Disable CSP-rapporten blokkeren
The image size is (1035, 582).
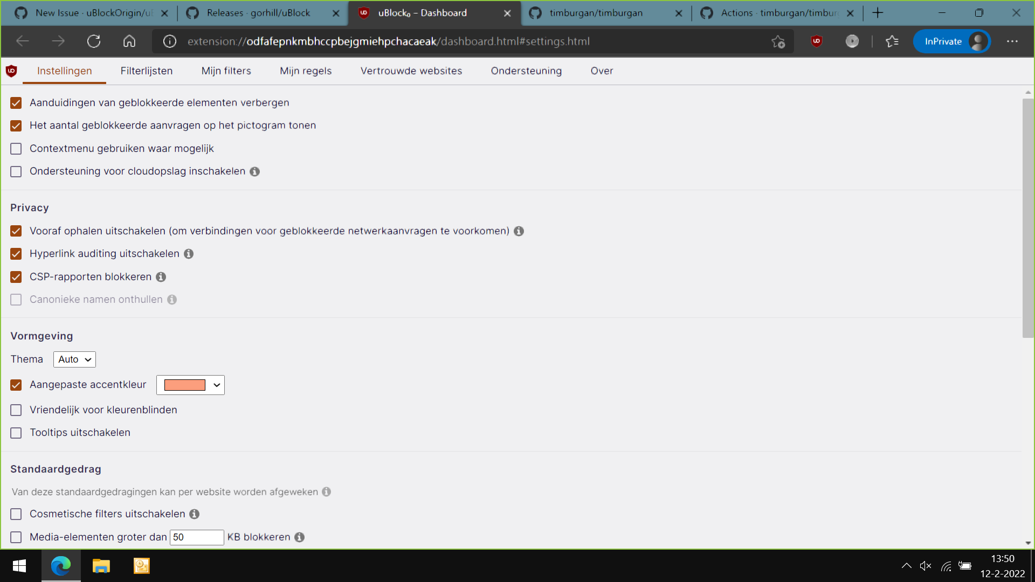tap(16, 277)
